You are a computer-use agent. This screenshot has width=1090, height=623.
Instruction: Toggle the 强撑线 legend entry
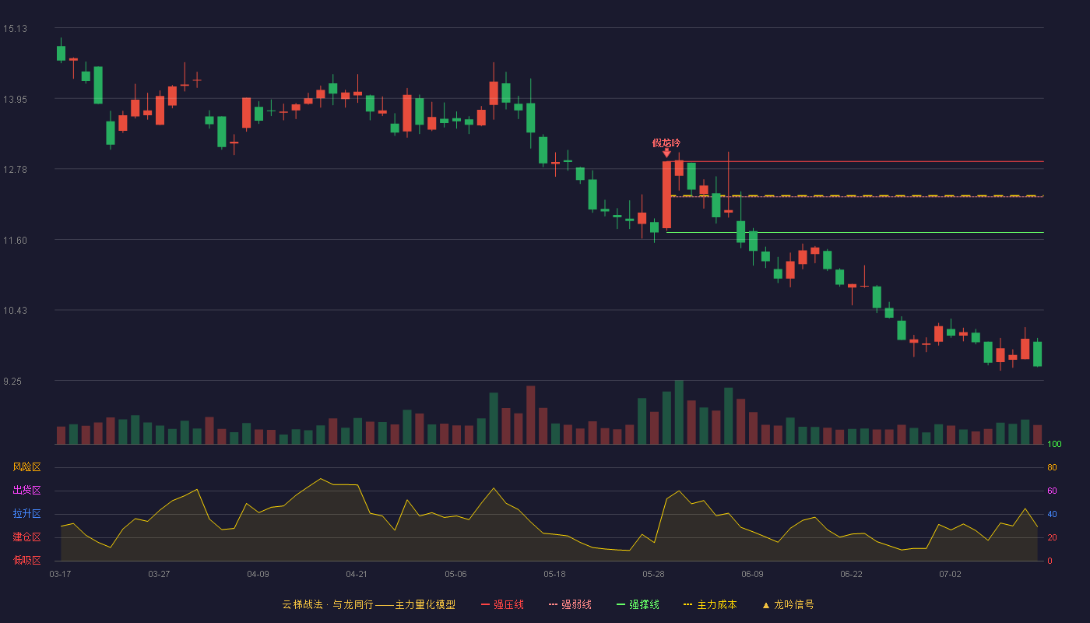coord(638,604)
